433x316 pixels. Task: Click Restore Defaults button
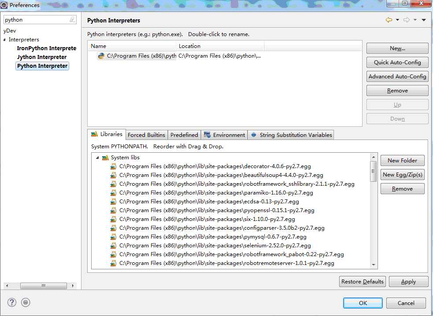363,282
